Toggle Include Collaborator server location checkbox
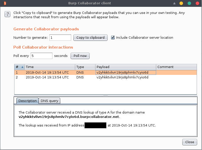 coord(113,37)
